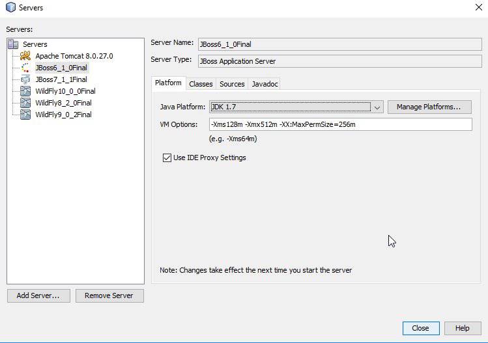Click the Apache Tomcat cat icon
The height and width of the screenshot is (343, 488).
25,56
